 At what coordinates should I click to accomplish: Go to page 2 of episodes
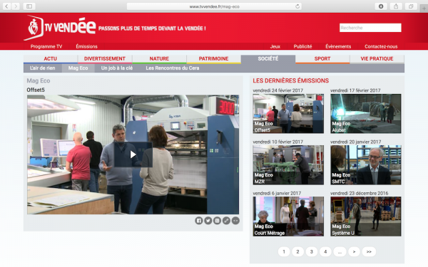(297, 251)
